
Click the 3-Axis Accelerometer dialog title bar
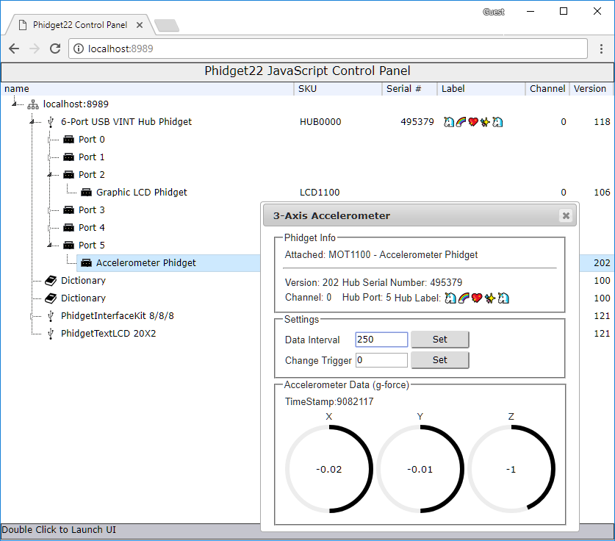pos(420,215)
